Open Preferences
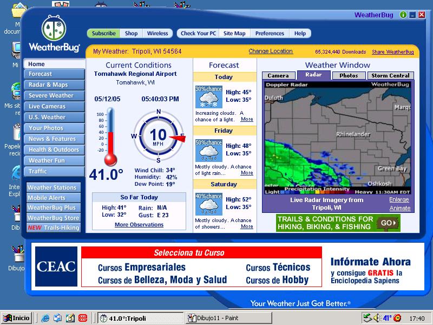This screenshot has height=325, width=433. (x=270, y=34)
